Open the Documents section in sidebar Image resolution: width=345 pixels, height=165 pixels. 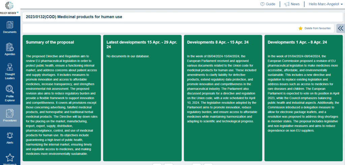(10, 27)
